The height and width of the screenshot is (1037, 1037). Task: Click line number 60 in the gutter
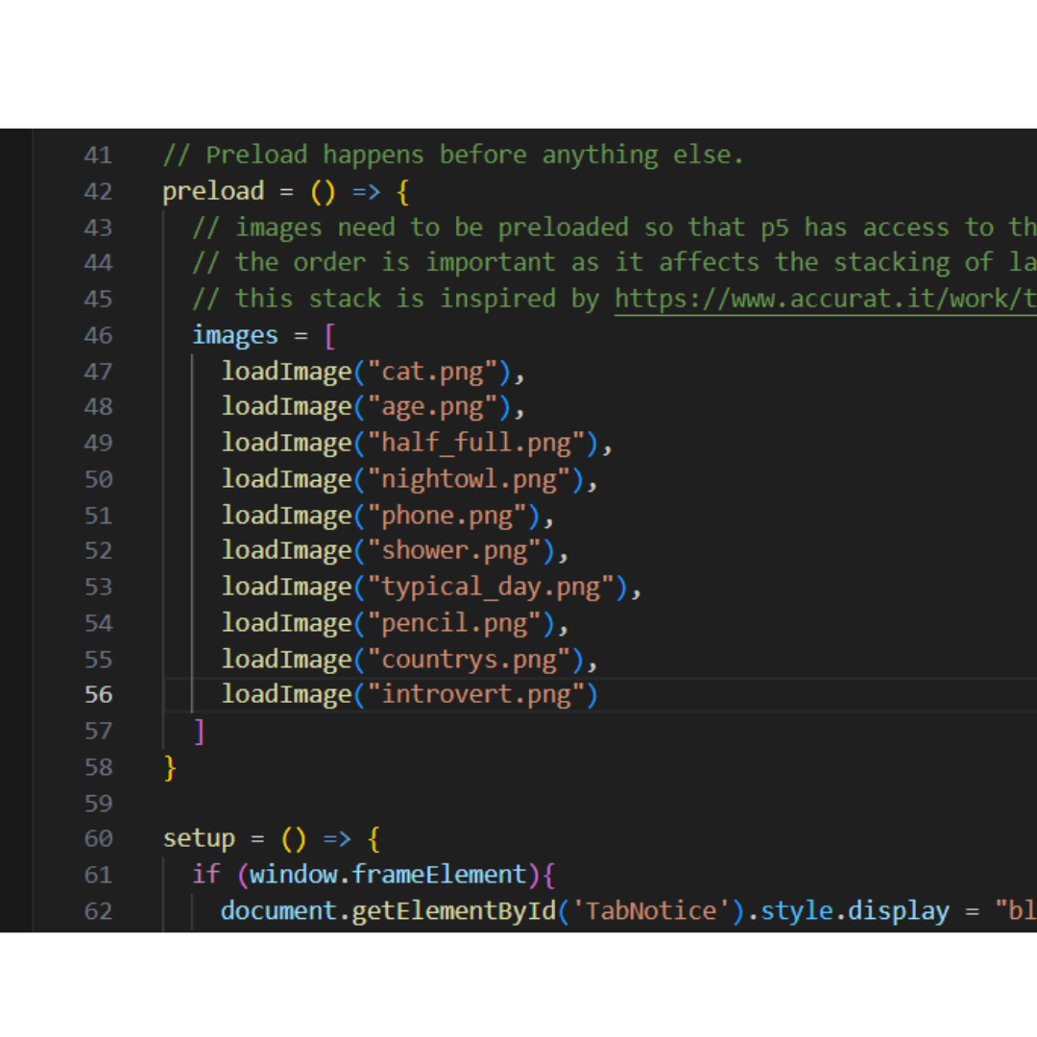coord(98,838)
